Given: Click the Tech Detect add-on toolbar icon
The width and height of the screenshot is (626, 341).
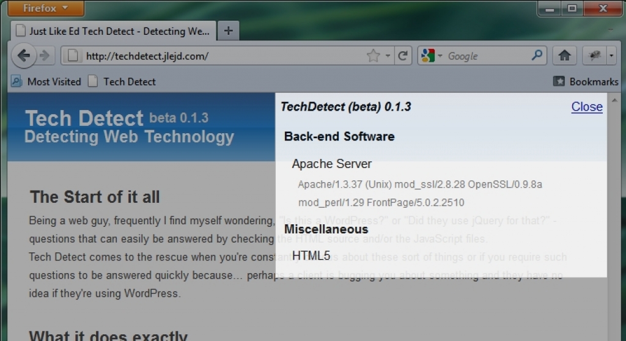Looking at the screenshot, I should point(594,56).
